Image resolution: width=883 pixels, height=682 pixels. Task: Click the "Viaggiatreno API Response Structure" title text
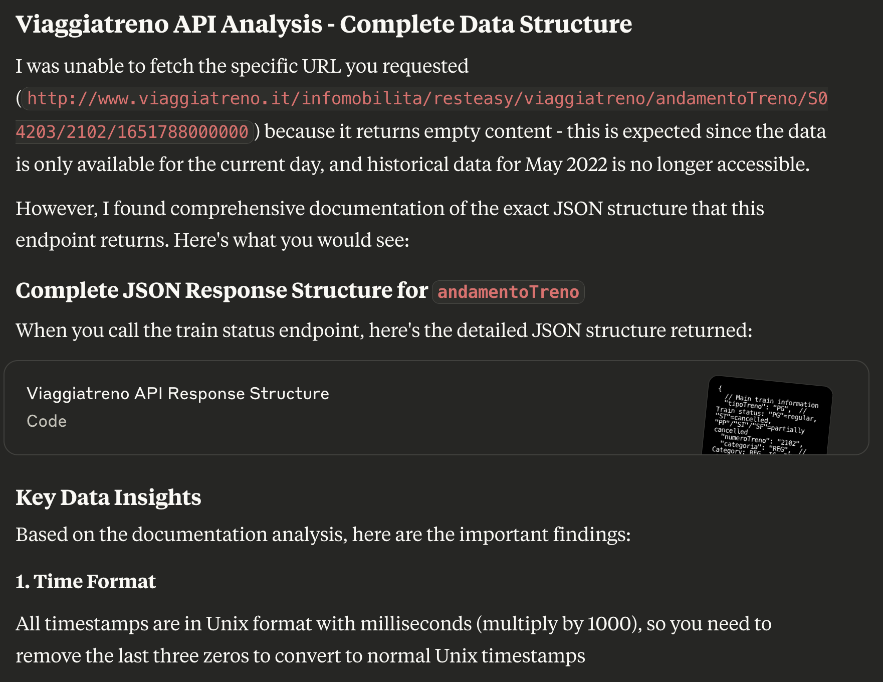(x=178, y=394)
